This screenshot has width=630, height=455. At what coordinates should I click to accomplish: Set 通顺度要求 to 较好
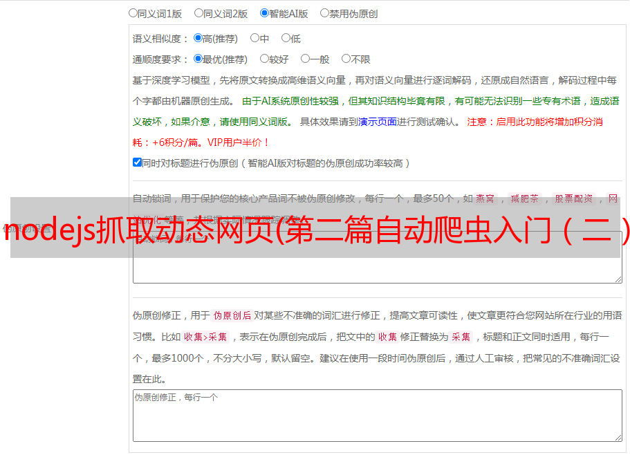[x=264, y=59]
